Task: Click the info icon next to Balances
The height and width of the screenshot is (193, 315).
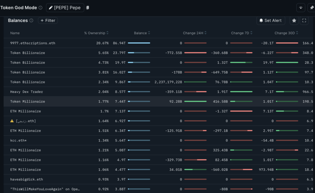Action: (31, 21)
